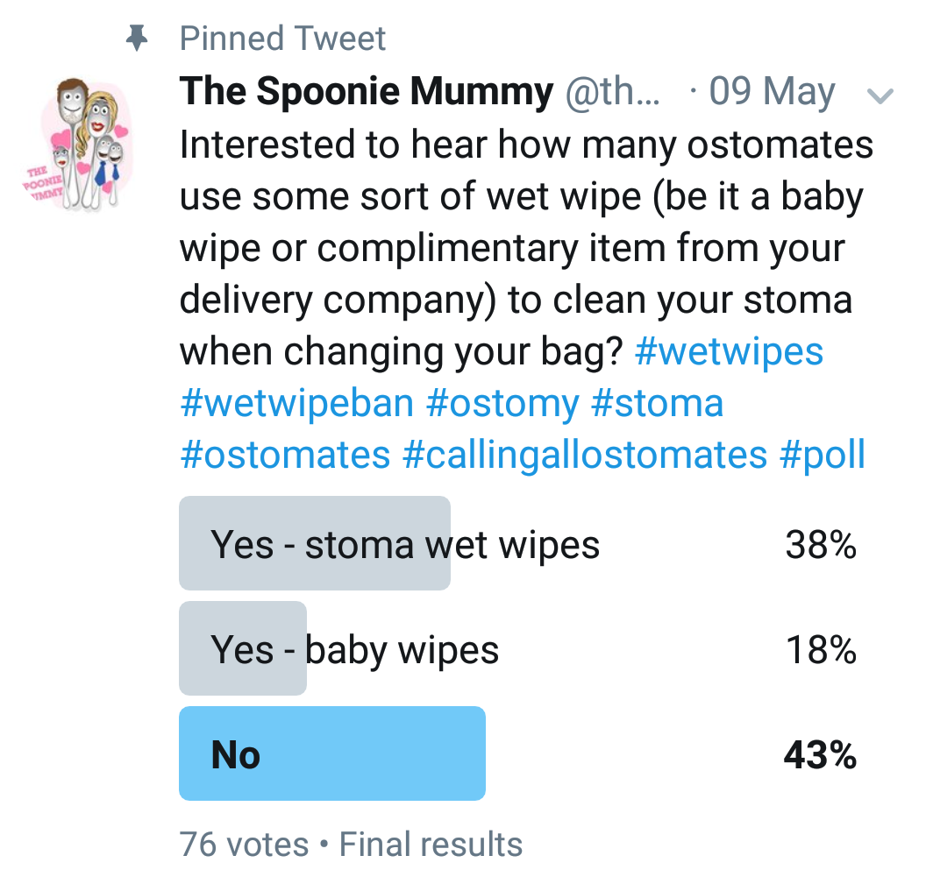
Task: Select the 'No' poll option bar
Action: click(331, 753)
